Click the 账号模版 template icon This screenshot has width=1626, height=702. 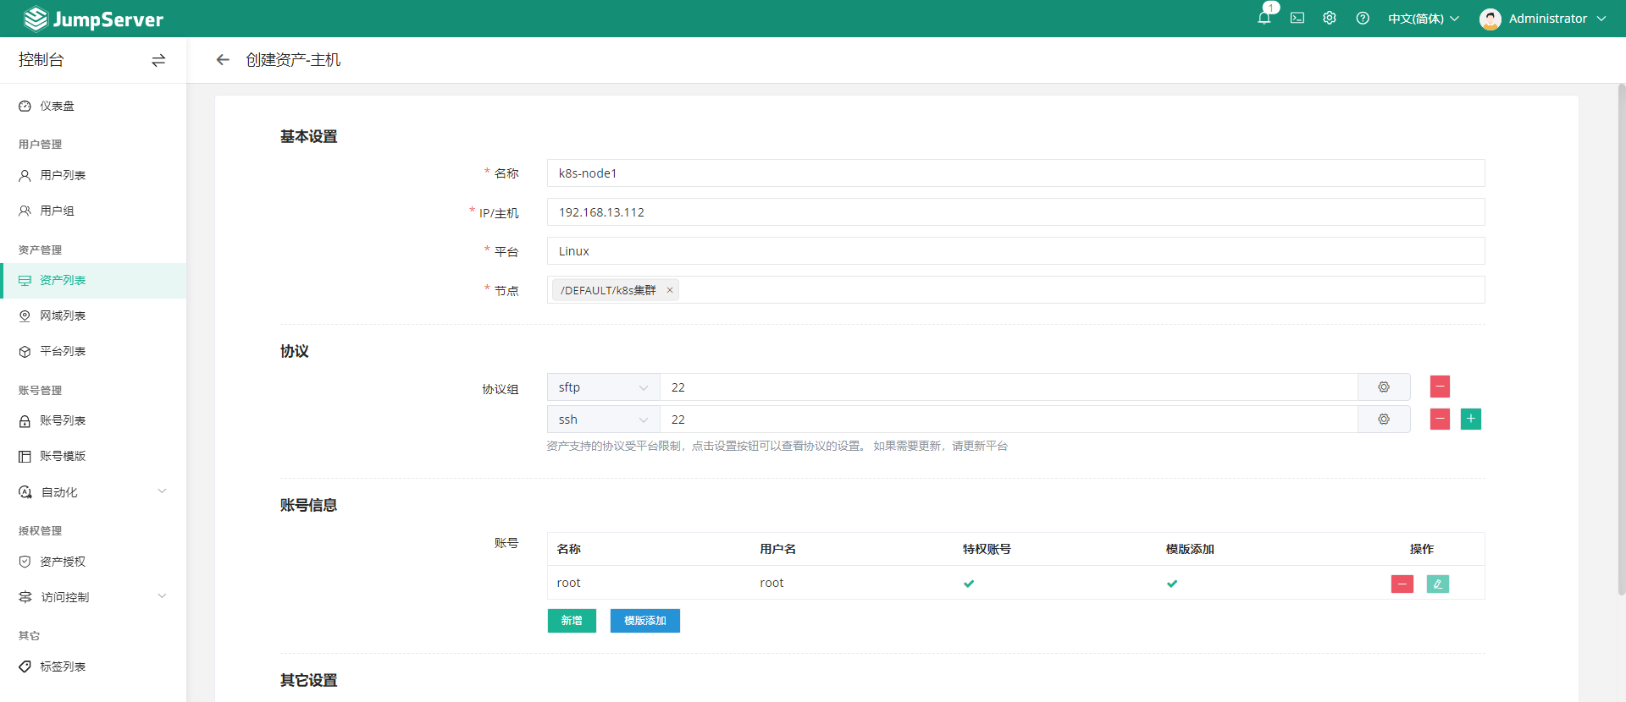(25, 456)
